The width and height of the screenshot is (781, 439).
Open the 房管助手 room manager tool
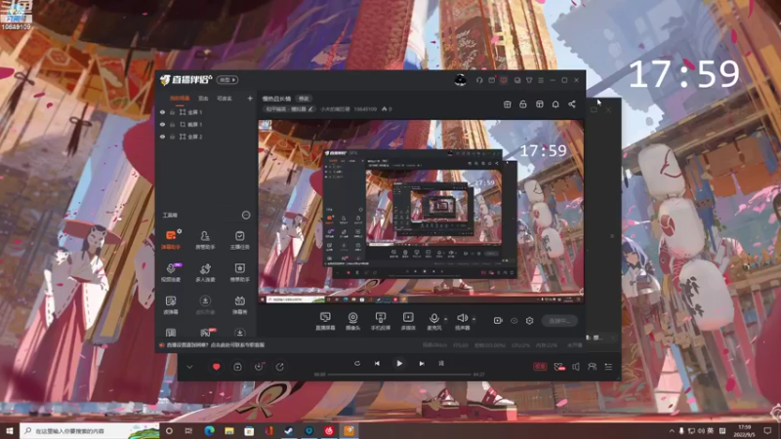(x=205, y=239)
